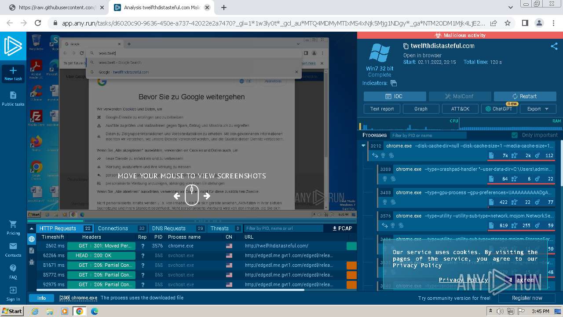Viewport: 563px width, 317px height.
Task: Click the disabled MalConf button
Action: point(460,96)
